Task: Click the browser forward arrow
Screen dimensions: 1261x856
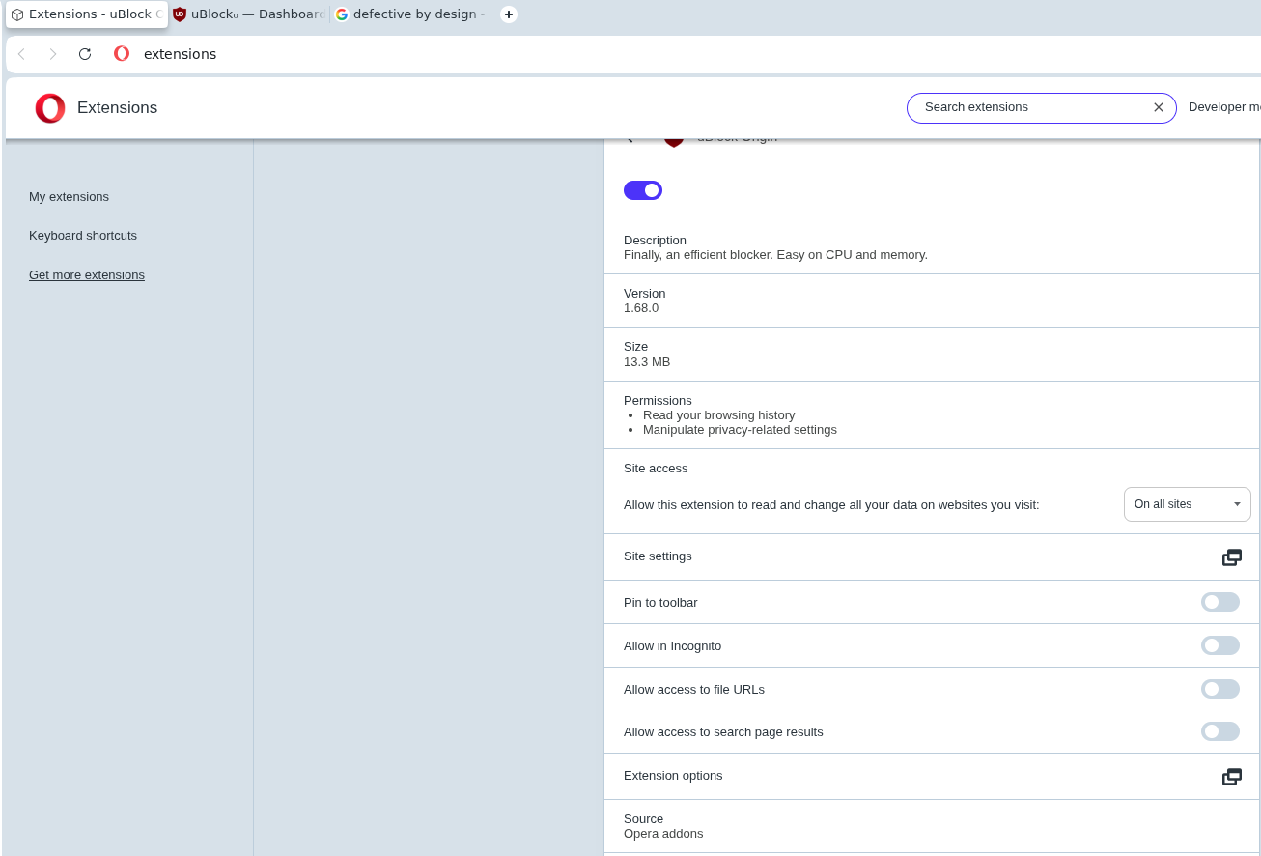Action: (x=53, y=54)
